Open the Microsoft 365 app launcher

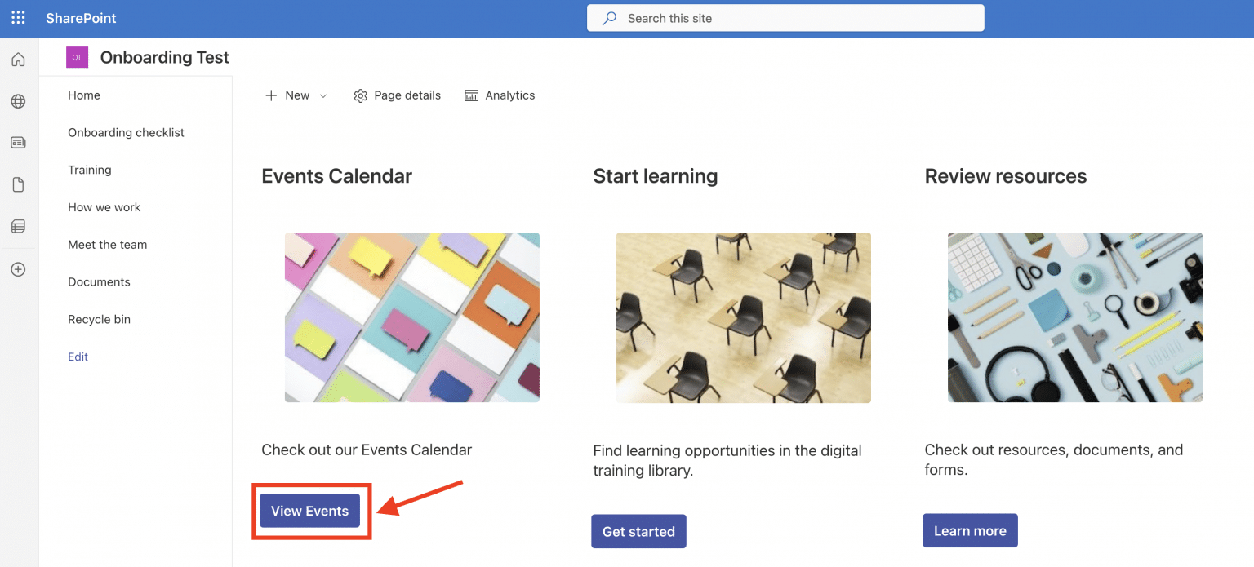tap(18, 17)
